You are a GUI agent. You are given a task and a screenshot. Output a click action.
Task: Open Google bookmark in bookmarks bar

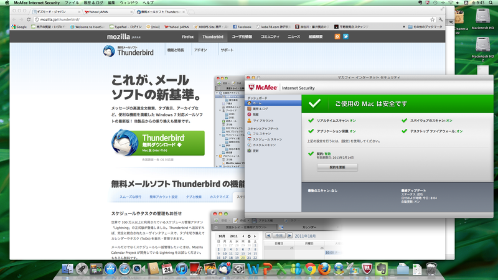pyautogui.click(x=19, y=27)
